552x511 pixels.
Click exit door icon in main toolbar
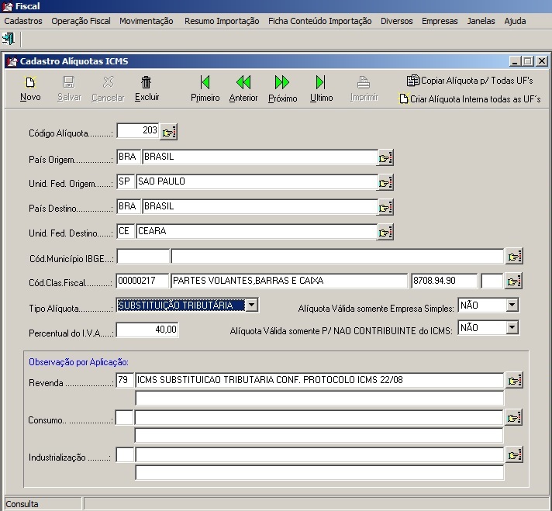point(9,38)
